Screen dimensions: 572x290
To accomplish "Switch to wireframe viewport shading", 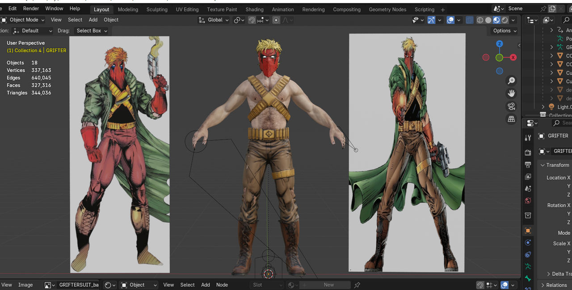I will point(480,20).
